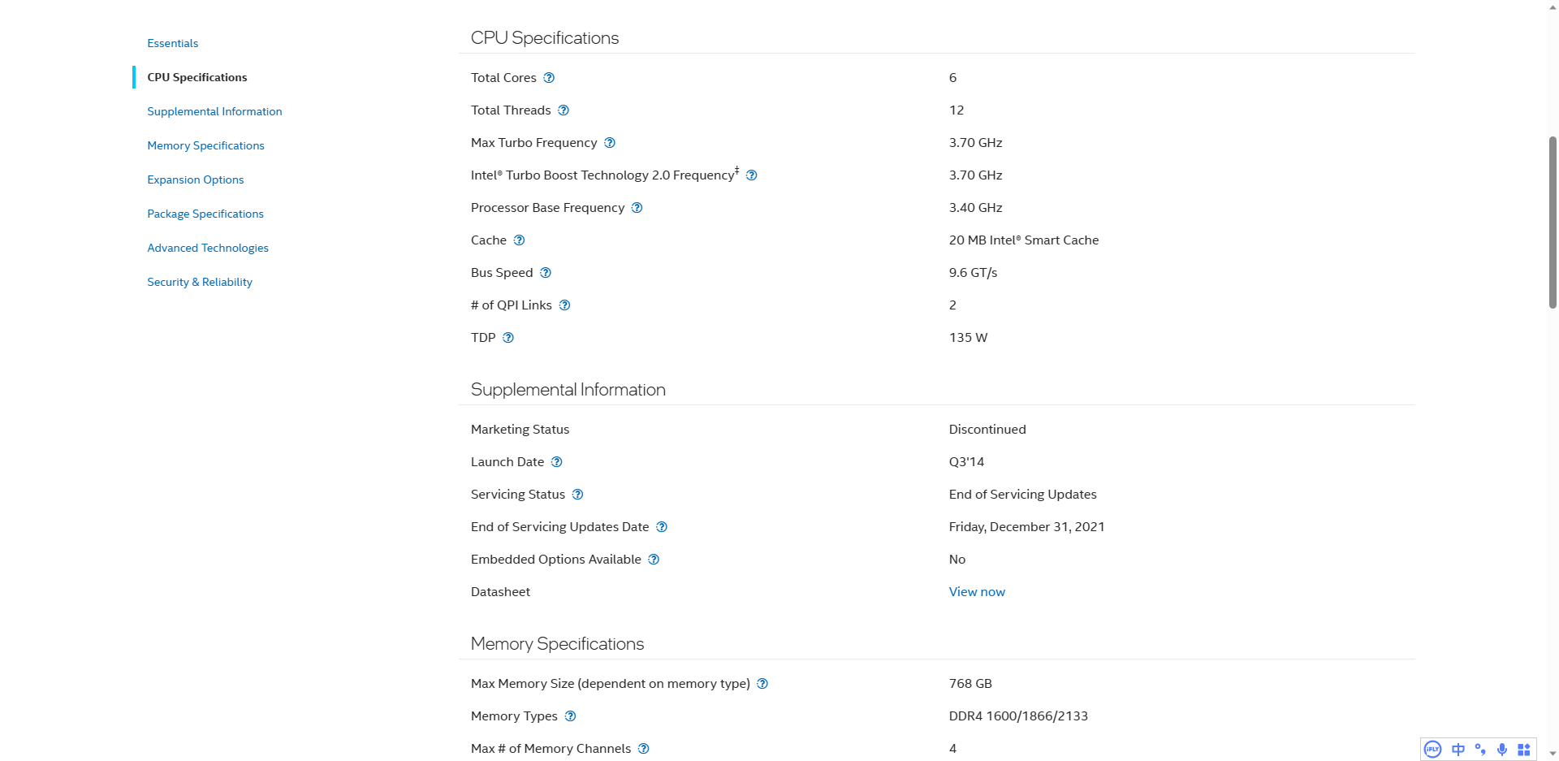Show help for Processor Base Frequency
This screenshot has width=1559, height=761.
point(637,208)
